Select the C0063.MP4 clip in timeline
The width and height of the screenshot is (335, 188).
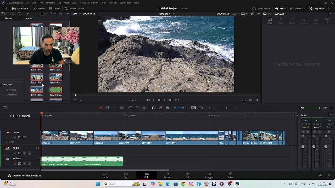click(130, 138)
